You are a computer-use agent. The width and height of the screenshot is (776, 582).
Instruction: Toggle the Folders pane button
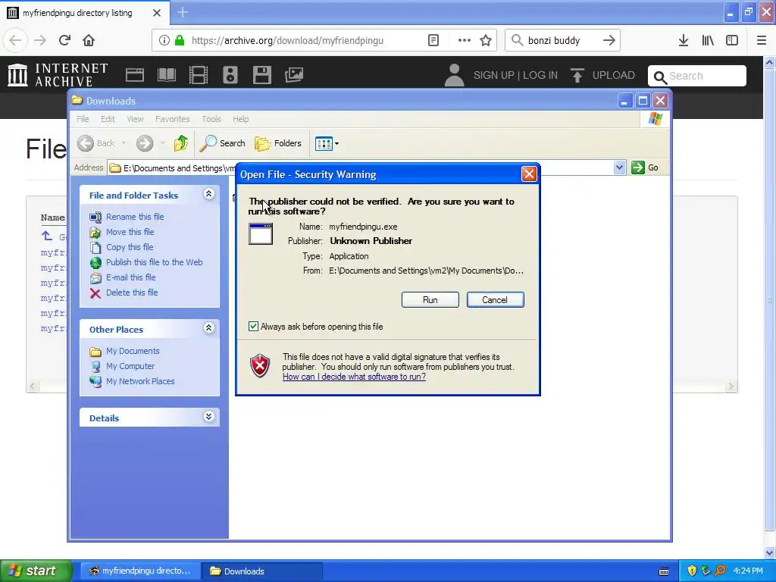[x=278, y=143]
